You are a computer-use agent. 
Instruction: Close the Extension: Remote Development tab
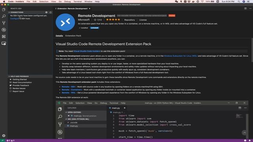coord(90,9)
